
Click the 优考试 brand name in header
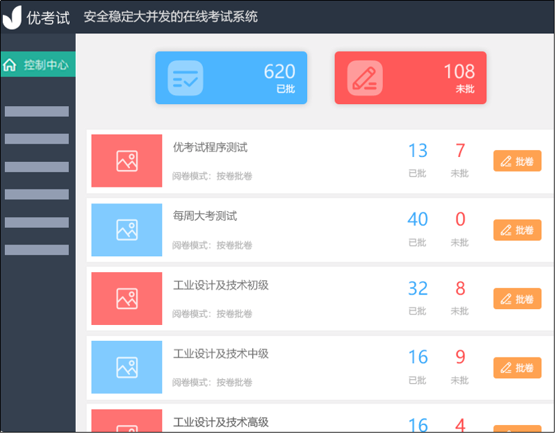tap(48, 18)
